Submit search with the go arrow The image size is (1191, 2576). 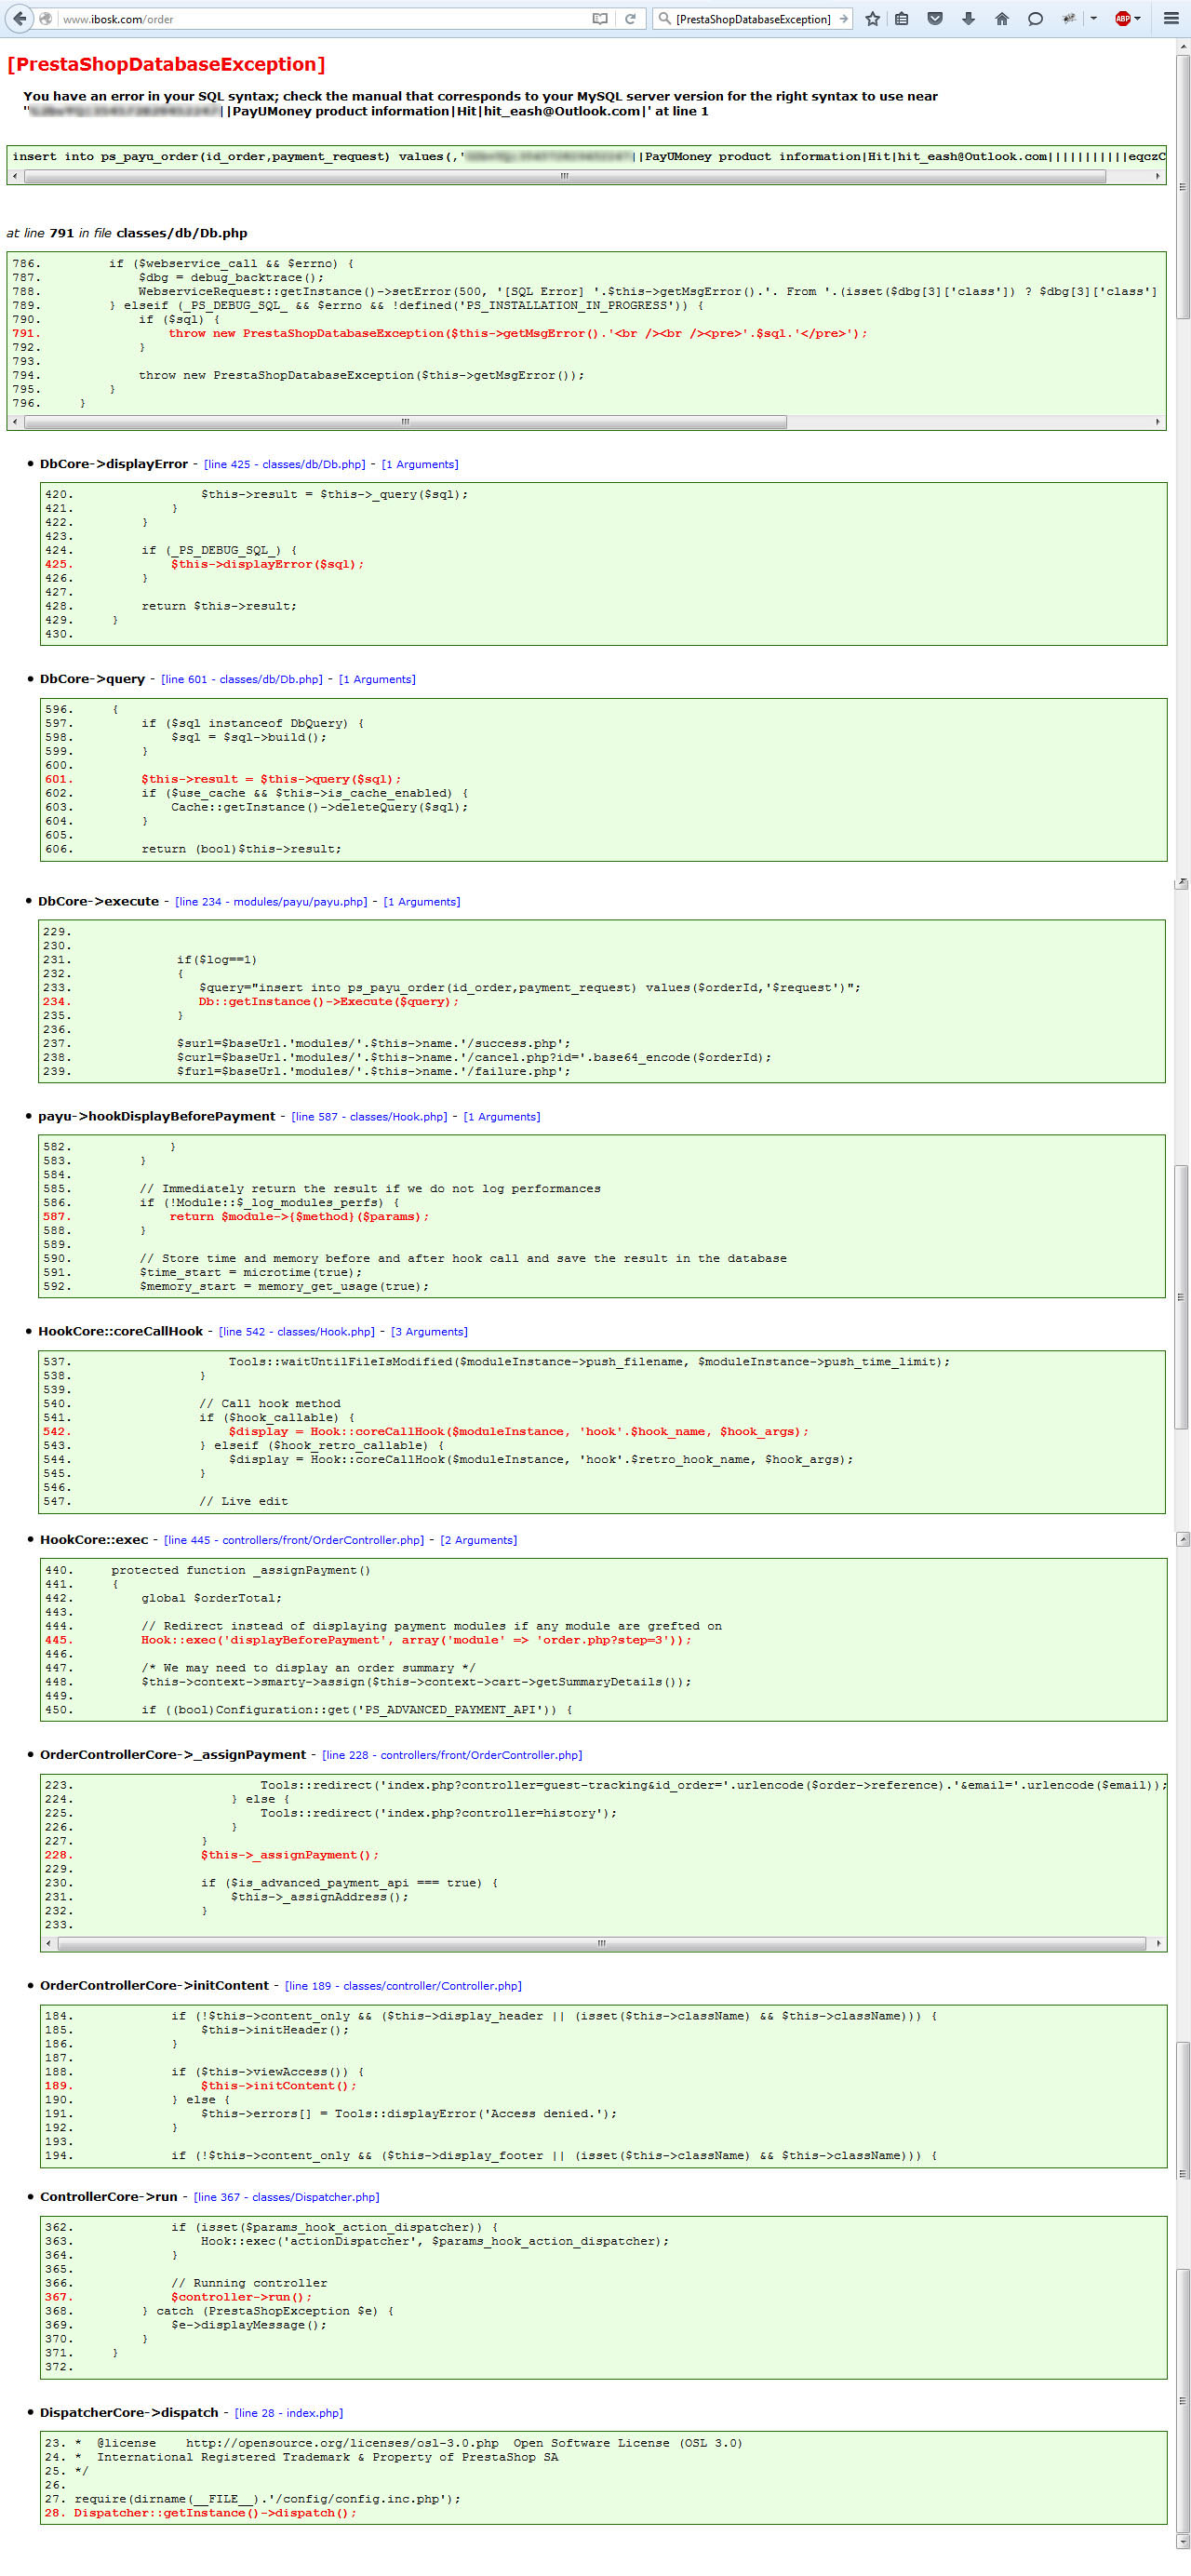pyautogui.click(x=843, y=19)
